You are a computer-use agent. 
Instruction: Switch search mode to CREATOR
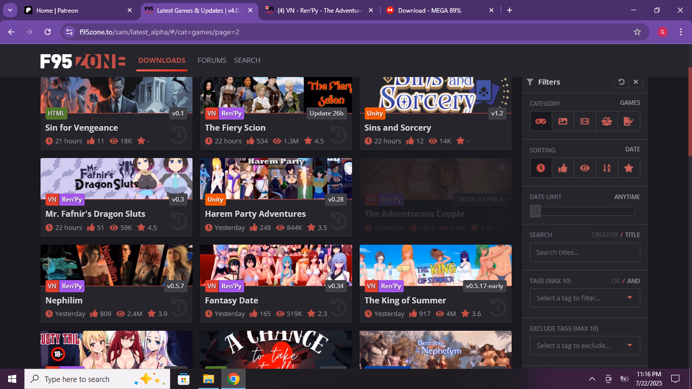tap(604, 235)
